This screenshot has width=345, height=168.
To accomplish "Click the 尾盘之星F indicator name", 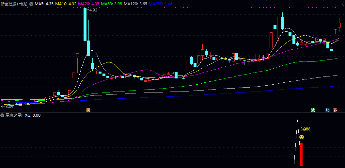I will [14, 115].
